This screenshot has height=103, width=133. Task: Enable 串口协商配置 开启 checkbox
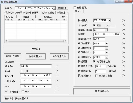pos(23,91)
